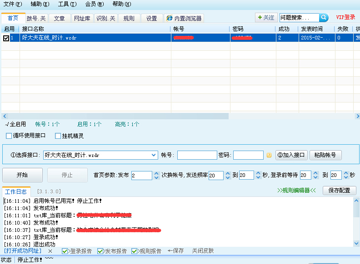Screen dimensions: 360x264
Task: Open the >>规则编辑器<< link
Action: 296,191
